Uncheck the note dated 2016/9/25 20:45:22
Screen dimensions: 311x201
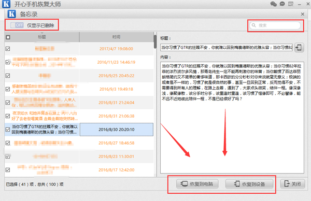click(x=8, y=76)
